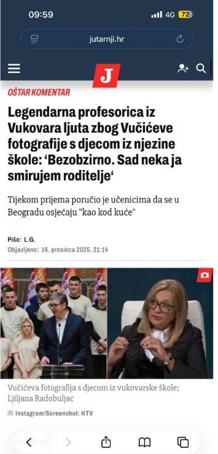Show open tabs overview

183,442
